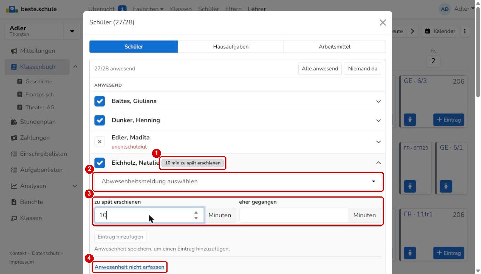Open Mitteilungen megaphone icon in sidebar
Image resolution: width=481 pixels, height=274 pixels.
[14, 51]
